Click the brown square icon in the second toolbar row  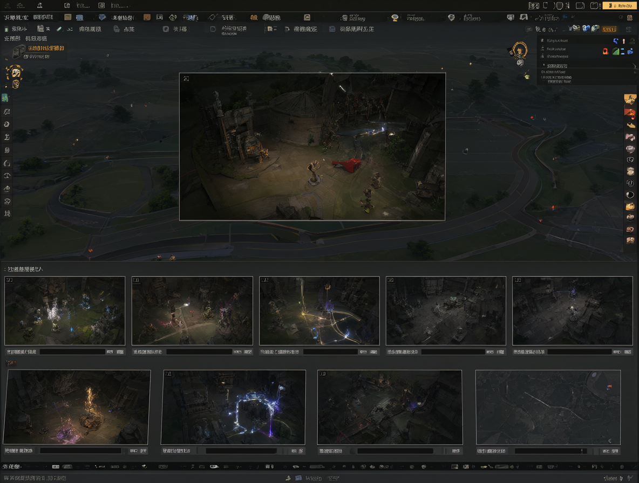(x=147, y=17)
